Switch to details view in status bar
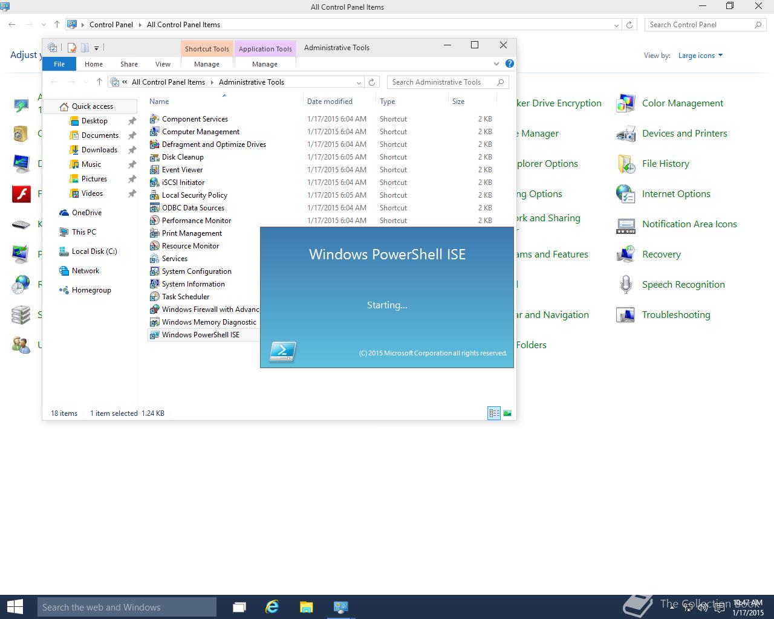Screen dimensions: 774x619 point(494,413)
